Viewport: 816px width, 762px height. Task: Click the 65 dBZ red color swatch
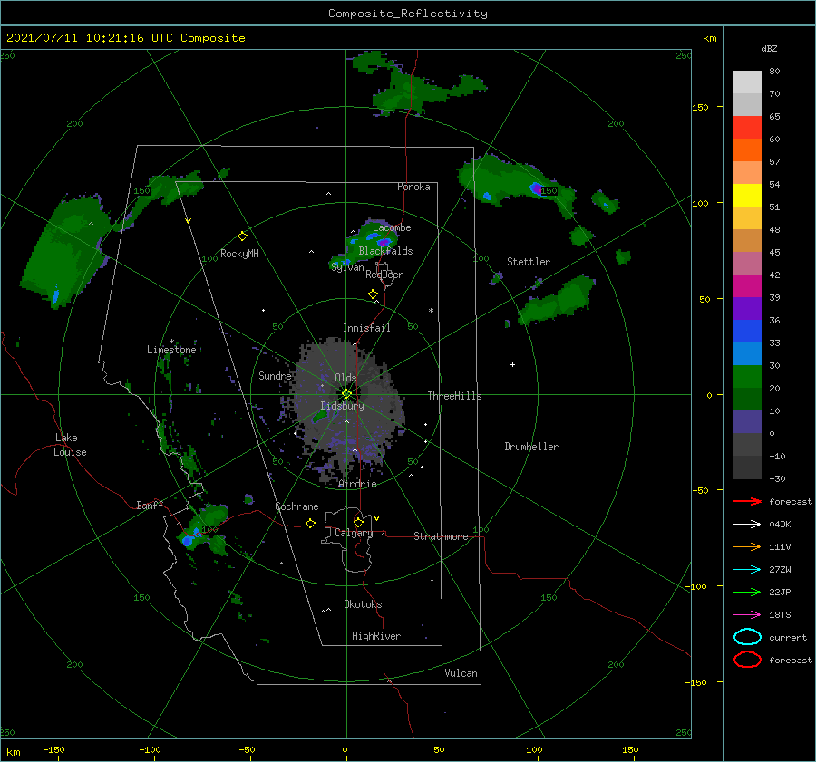pos(747,127)
